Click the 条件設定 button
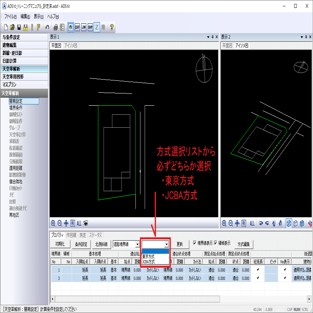This screenshot has height=313, width=313. click(81, 244)
